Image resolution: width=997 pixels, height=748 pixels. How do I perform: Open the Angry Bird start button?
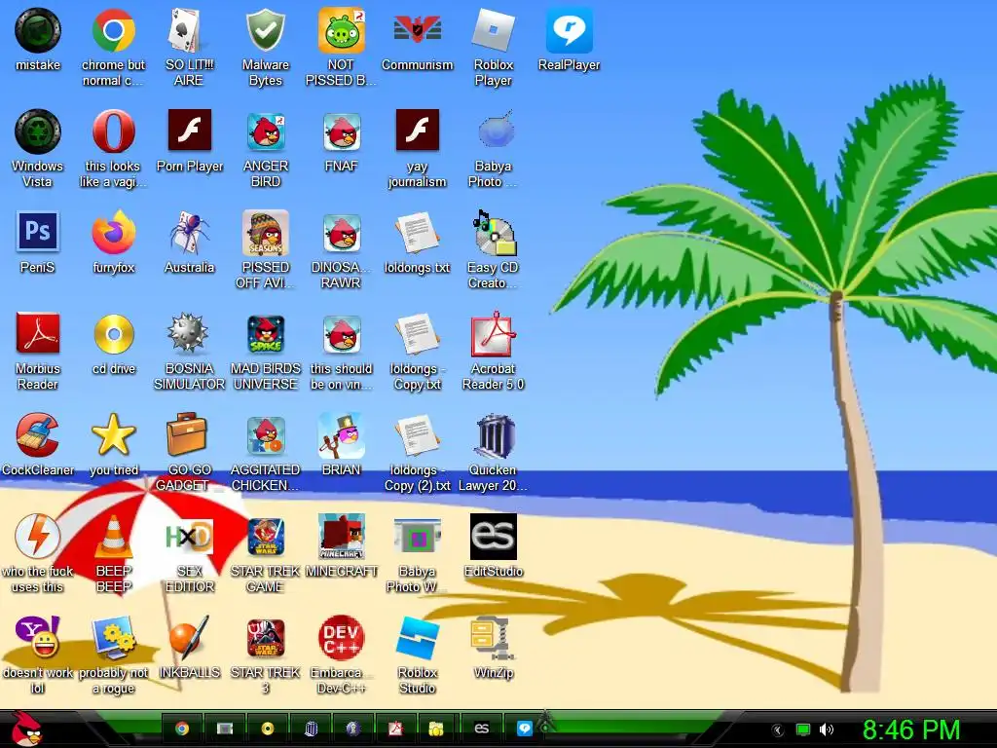click(x=25, y=729)
